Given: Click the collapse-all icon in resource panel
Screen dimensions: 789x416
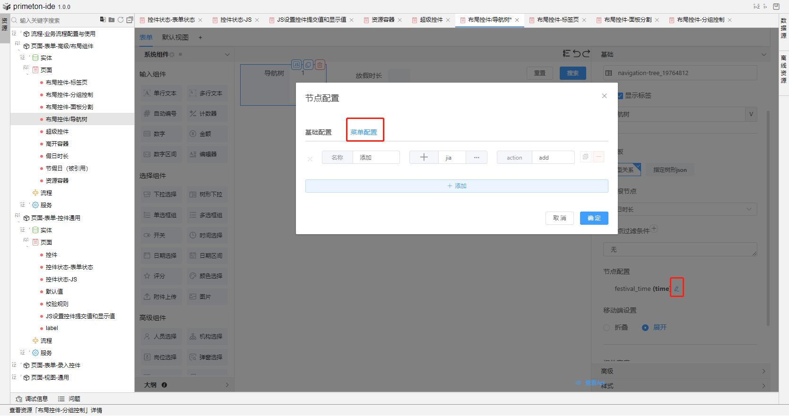Looking at the screenshot, I should (130, 20).
